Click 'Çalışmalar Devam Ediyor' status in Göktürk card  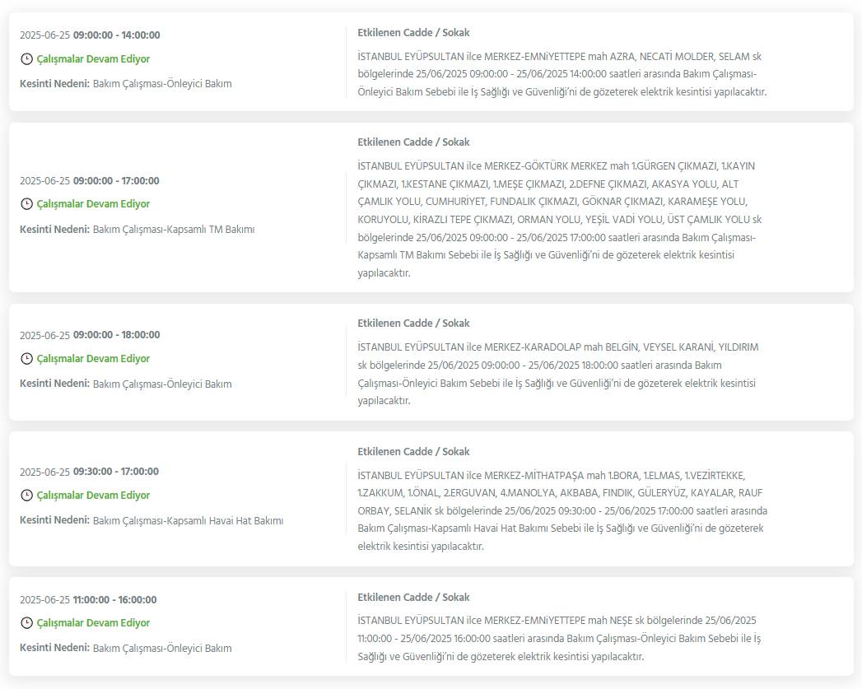pos(93,204)
